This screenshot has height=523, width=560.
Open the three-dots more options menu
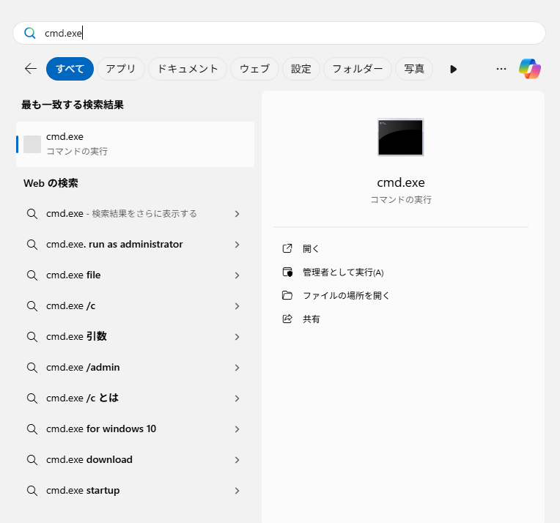(x=501, y=69)
